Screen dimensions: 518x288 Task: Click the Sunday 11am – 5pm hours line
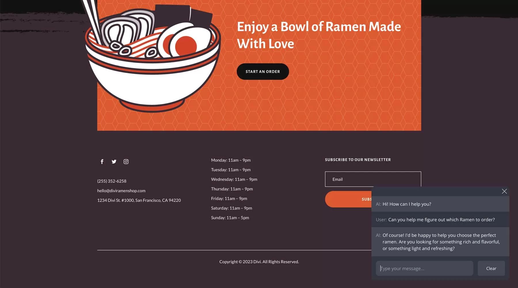tap(230, 218)
